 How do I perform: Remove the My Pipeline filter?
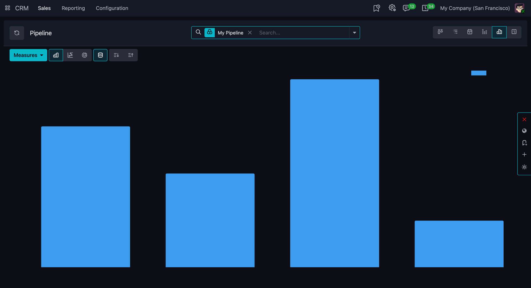click(250, 33)
